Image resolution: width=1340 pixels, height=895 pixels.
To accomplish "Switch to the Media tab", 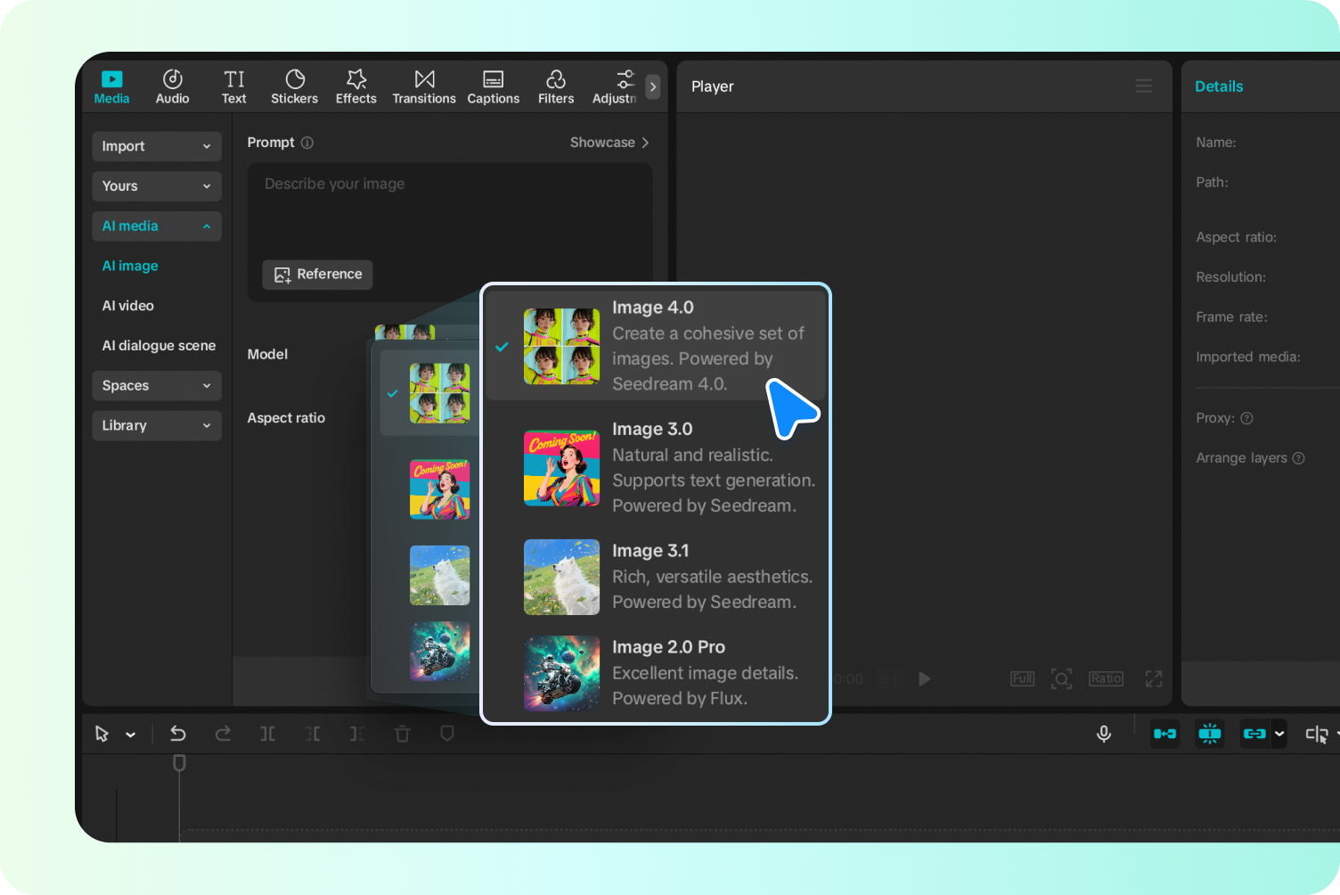I will [111, 86].
